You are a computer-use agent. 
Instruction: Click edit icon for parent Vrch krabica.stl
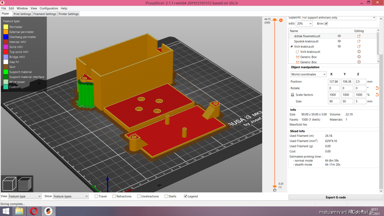pos(359,46)
